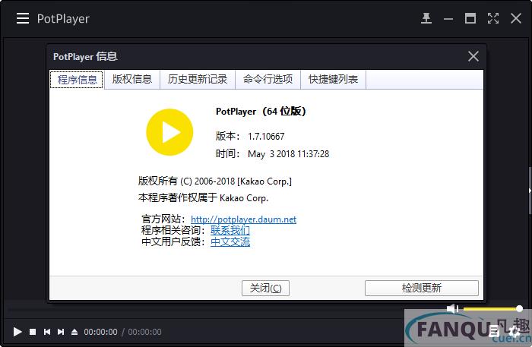The height and width of the screenshot is (347, 532).
Task: Toggle the right-side playlist panel handle
Action: pyautogui.click(x=530, y=191)
